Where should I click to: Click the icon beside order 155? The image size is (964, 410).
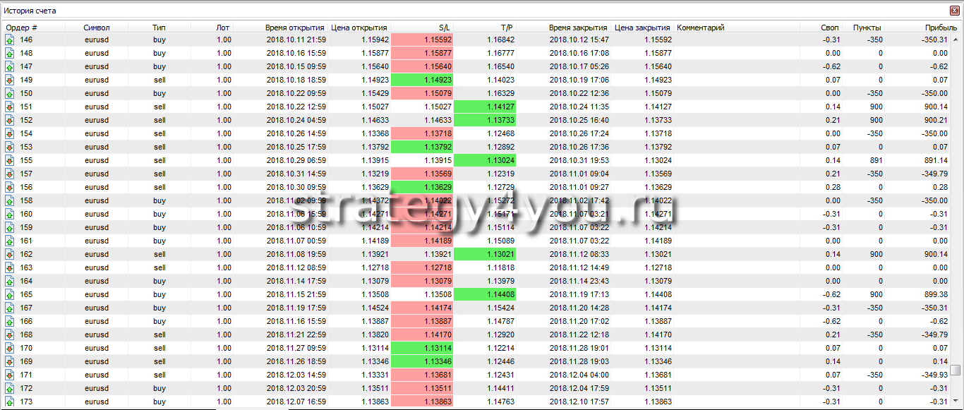tap(10, 160)
